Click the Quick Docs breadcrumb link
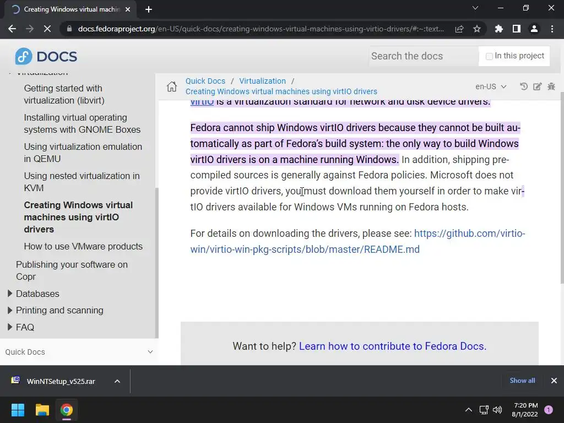 coord(205,81)
